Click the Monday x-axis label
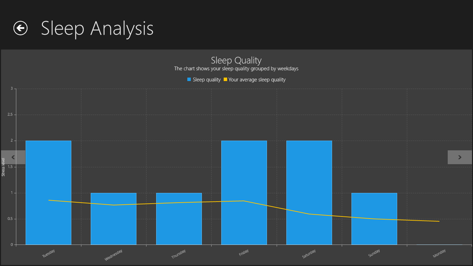This screenshot has height=266, width=473. point(439,254)
